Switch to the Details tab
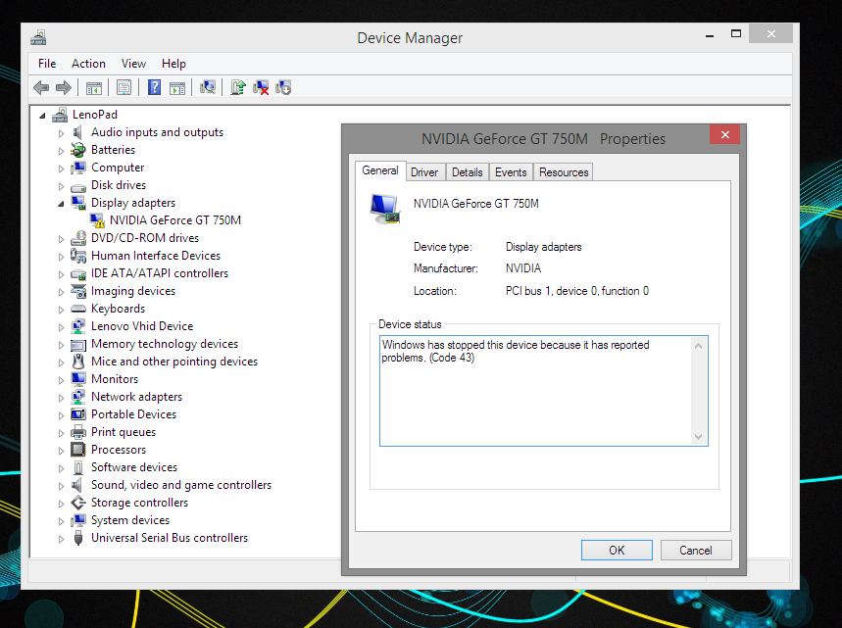The width and height of the screenshot is (842, 628). 468,172
